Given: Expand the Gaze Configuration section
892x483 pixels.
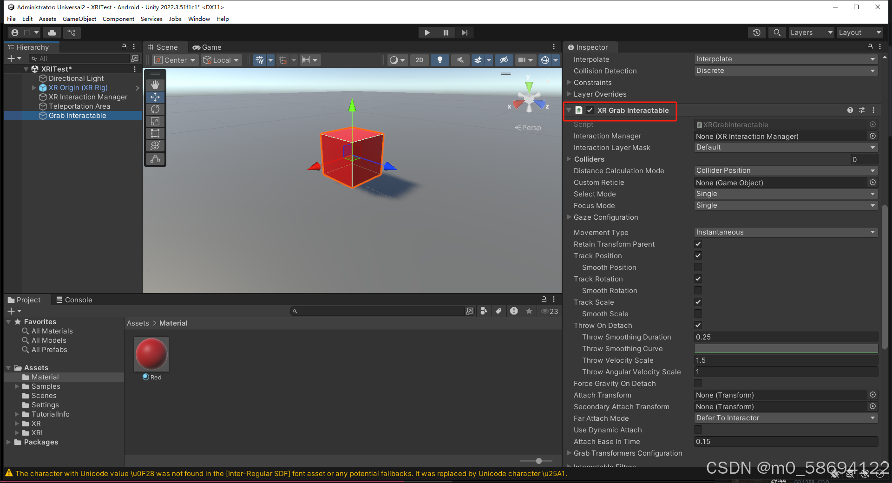Looking at the screenshot, I should [x=569, y=217].
